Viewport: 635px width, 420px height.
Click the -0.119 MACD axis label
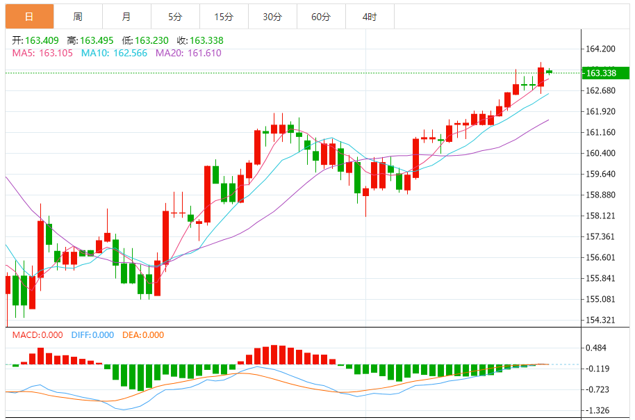tap(597, 369)
